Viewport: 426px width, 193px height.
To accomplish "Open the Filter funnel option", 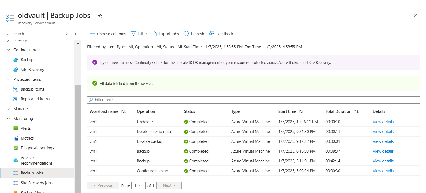I will 139,34.
